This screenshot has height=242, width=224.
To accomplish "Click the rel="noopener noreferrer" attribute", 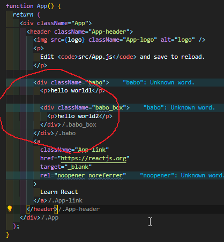I will [x=83, y=175].
